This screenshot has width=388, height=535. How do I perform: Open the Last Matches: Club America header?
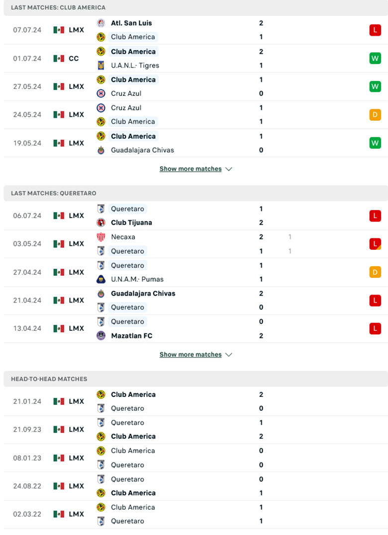pyautogui.click(x=58, y=7)
